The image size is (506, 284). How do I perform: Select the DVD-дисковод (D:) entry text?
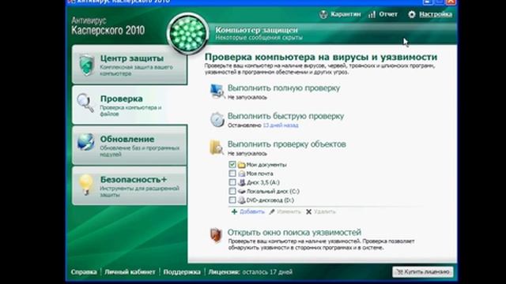(270, 200)
